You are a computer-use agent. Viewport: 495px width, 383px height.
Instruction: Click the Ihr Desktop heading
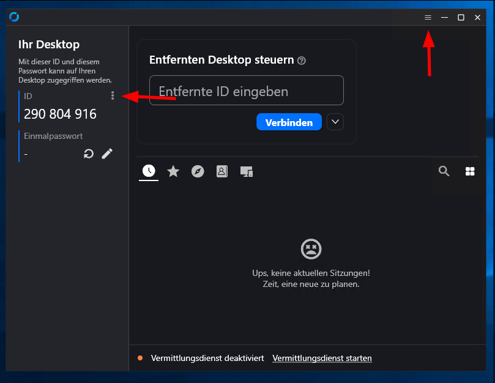click(x=49, y=45)
